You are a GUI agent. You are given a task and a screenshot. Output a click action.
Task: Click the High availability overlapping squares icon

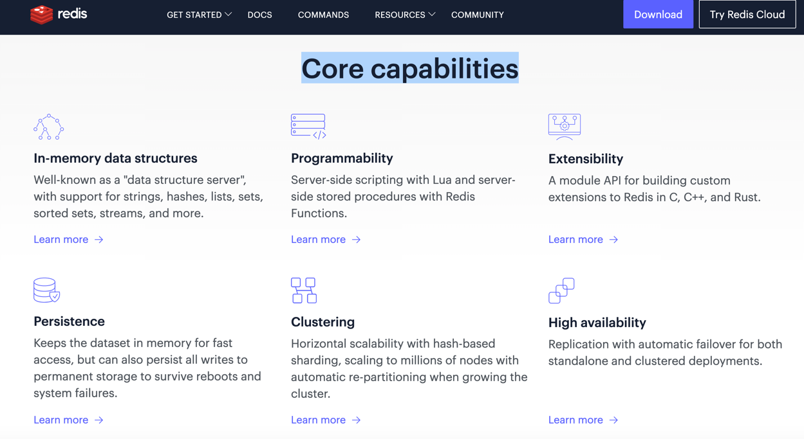click(561, 291)
